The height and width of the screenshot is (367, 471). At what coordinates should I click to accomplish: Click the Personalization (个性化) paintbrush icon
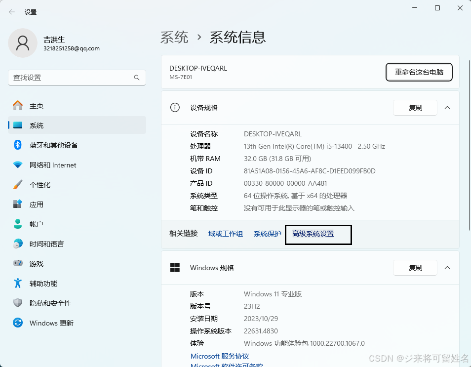click(x=18, y=184)
